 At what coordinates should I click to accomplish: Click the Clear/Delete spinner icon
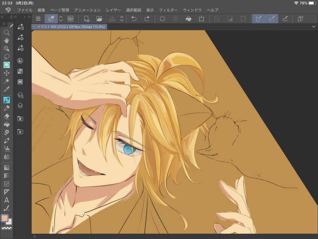162,19
